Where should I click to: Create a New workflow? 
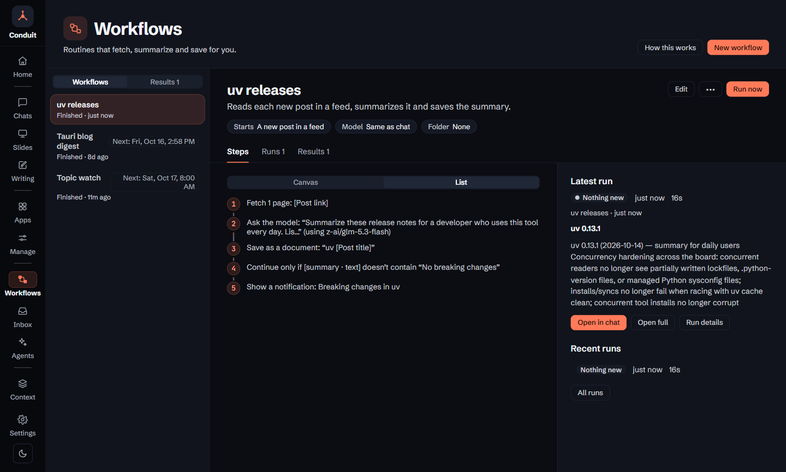(738, 47)
